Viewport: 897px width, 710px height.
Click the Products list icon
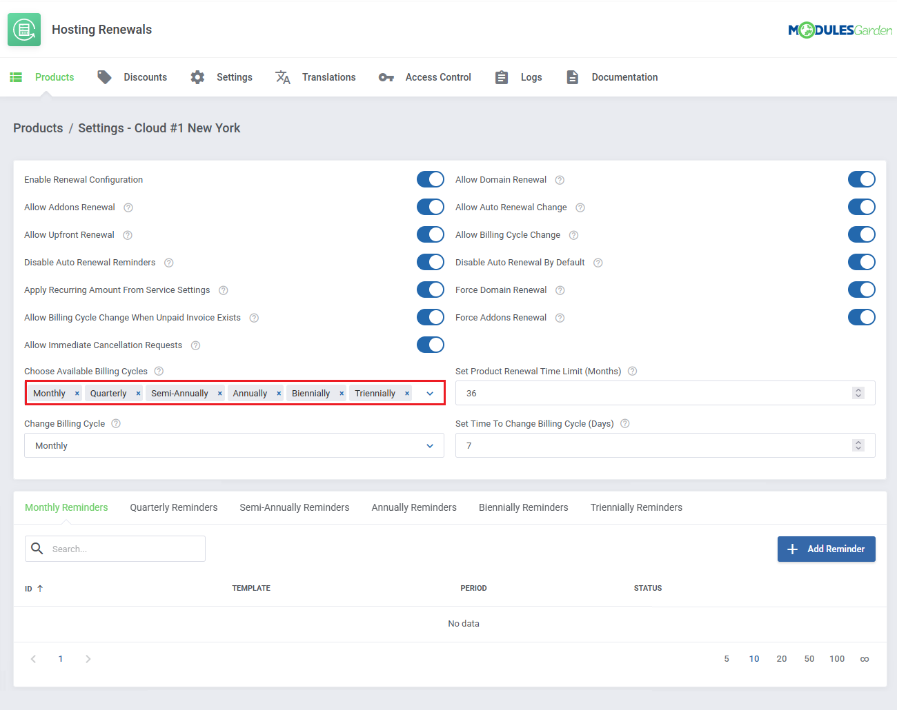(x=16, y=77)
